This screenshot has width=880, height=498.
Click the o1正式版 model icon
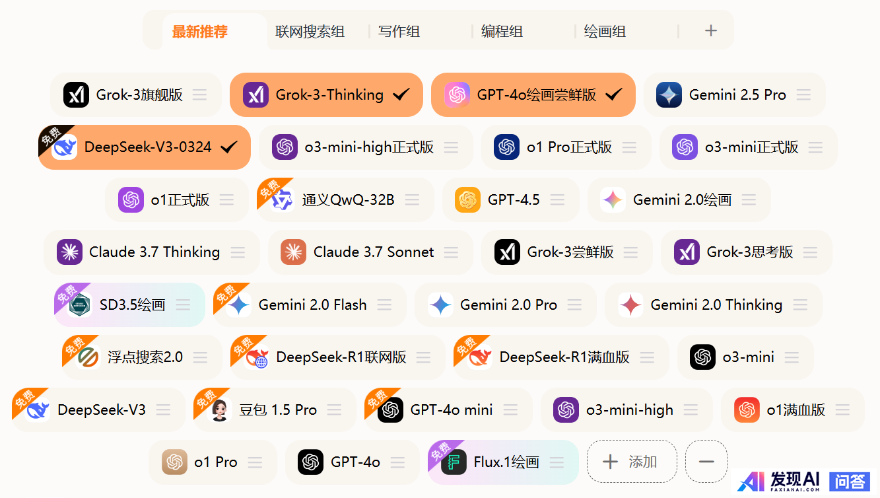(131, 199)
